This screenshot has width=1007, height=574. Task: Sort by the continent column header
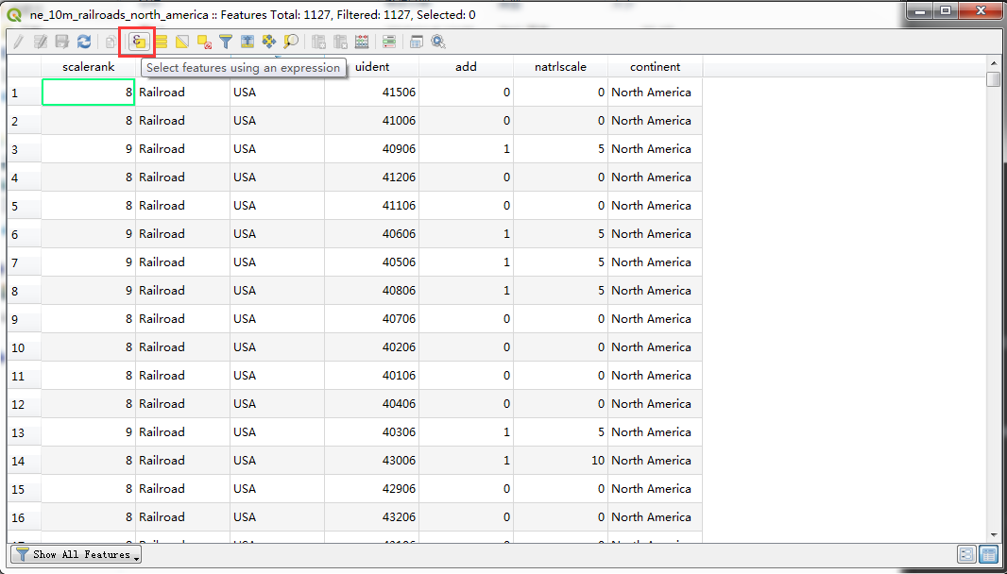655,67
